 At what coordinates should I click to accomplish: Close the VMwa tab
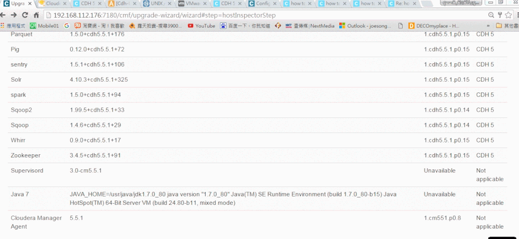point(205,4)
